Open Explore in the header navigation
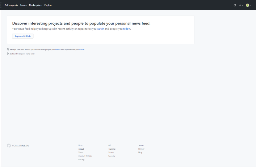This screenshot has height=167, width=256. click(48, 5)
